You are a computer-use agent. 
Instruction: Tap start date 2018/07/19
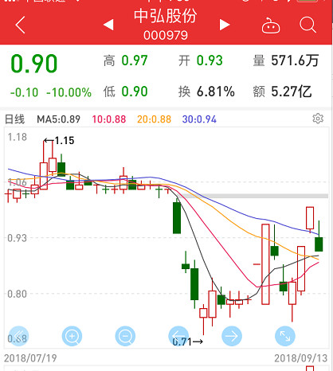[x=30, y=358]
